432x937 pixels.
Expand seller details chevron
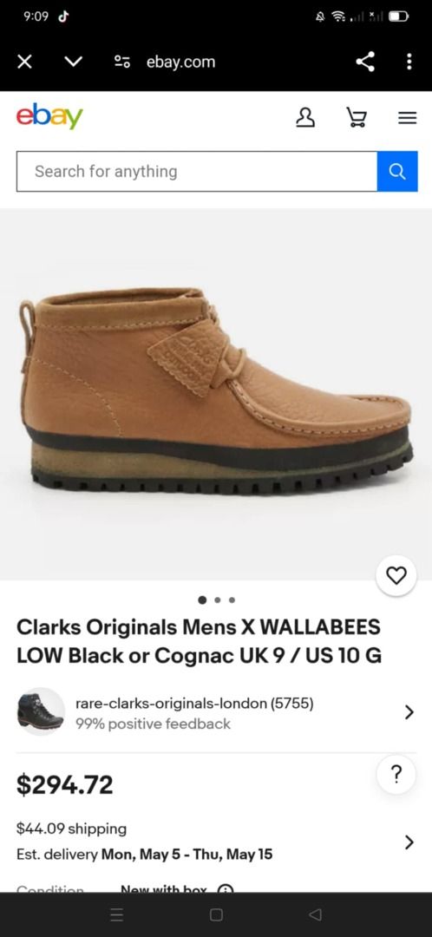point(409,711)
